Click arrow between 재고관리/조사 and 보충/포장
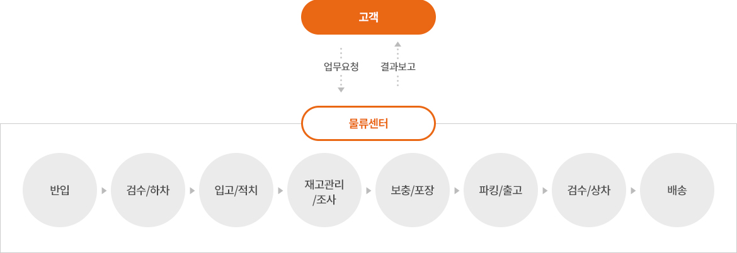Viewport: 737px width, 253px height. 368,191
